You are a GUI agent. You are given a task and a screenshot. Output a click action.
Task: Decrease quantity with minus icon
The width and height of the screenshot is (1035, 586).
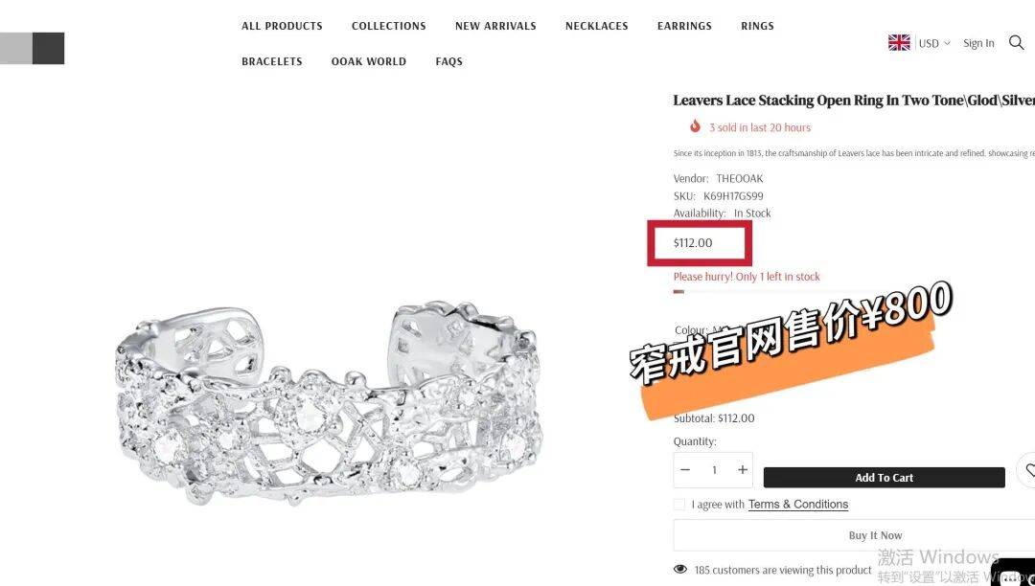pyautogui.click(x=685, y=470)
